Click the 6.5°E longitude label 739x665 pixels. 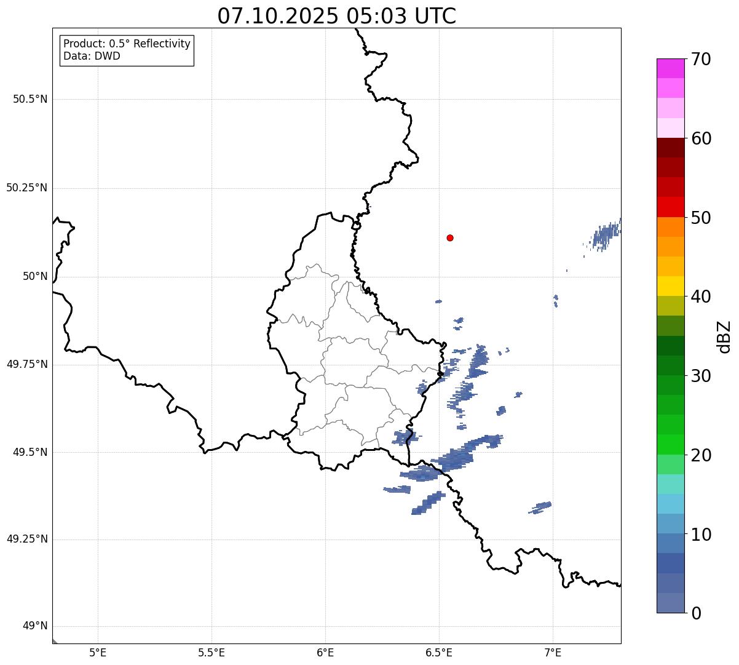(x=439, y=652)
